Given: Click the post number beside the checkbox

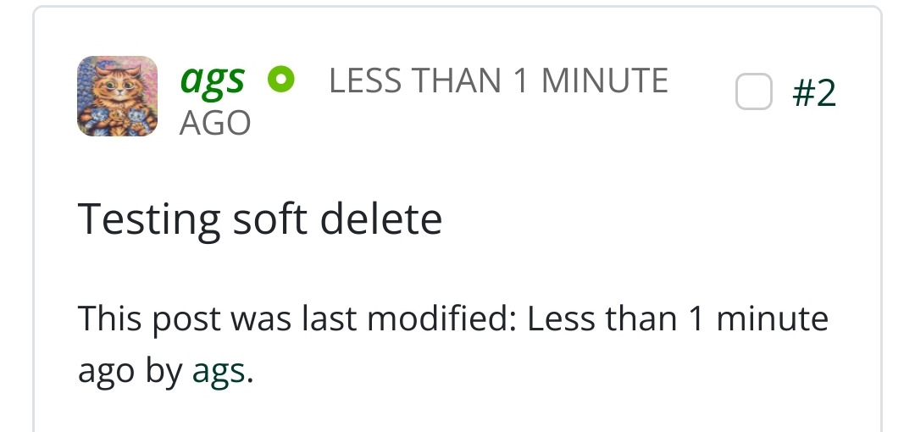Looking at the screenshot, I should click(814, 92).
